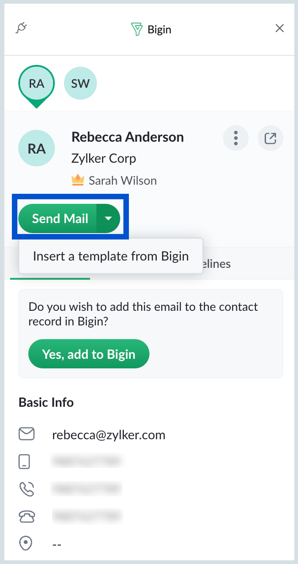The image size is (298, 564).
Task: Click the landline telephone icon
Action: coord(27,517)
